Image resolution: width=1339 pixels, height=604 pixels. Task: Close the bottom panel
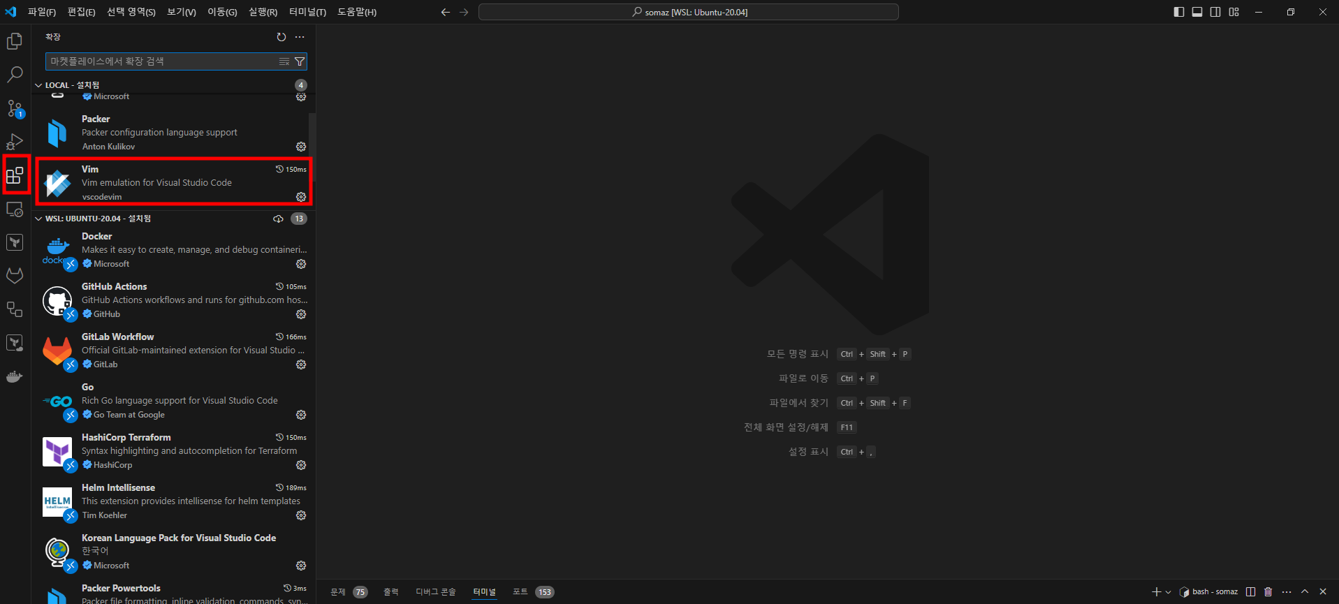(x=1323, y=591)
